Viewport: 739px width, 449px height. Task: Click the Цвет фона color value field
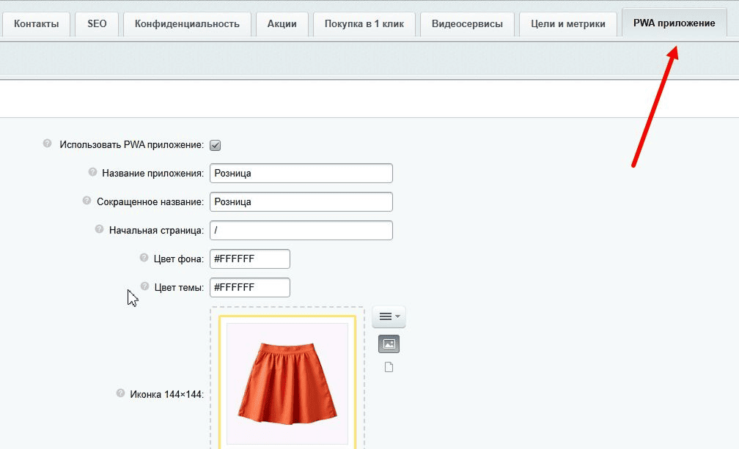pyautogui.click(x=249, y=259)
